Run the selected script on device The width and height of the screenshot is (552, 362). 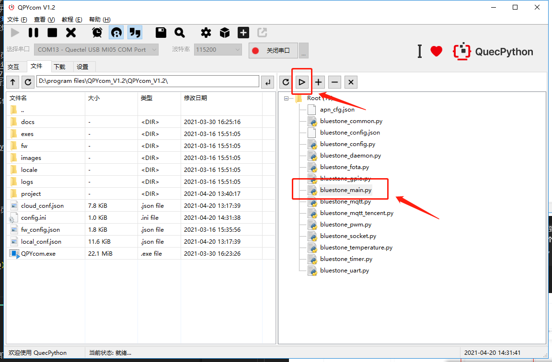tap(302, 82)
